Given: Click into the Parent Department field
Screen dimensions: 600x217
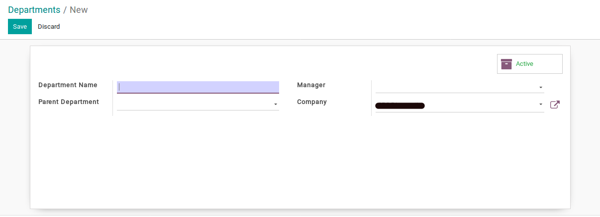Looking at the screenshot, I should tap(194, 104).
